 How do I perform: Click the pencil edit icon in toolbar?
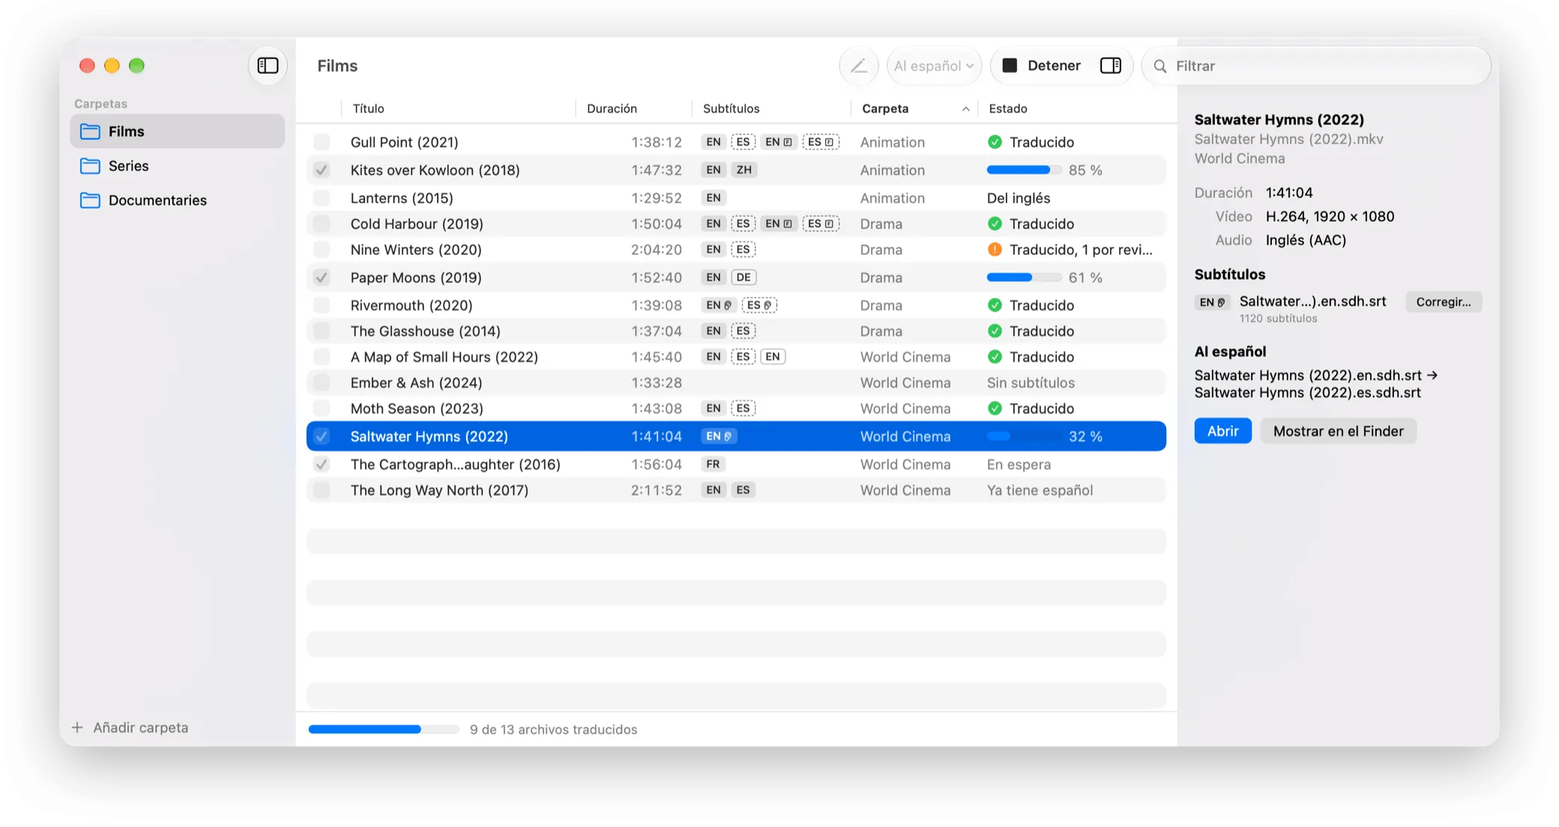[x=858, y=66]
